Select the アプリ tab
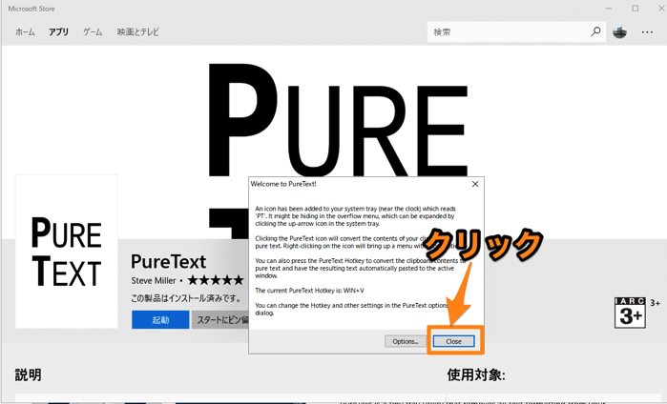This screenshot has height=404, width=667. [x=59, y=31]
